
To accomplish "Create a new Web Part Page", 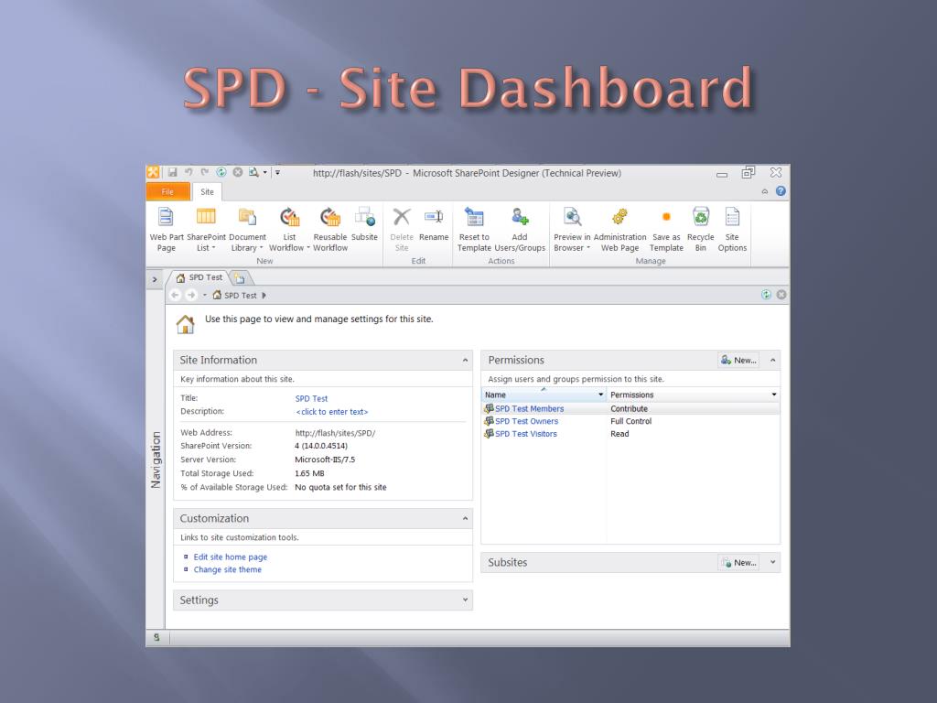I will point(167,230).
